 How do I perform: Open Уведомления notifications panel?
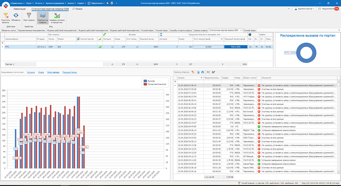pos(328,9)
